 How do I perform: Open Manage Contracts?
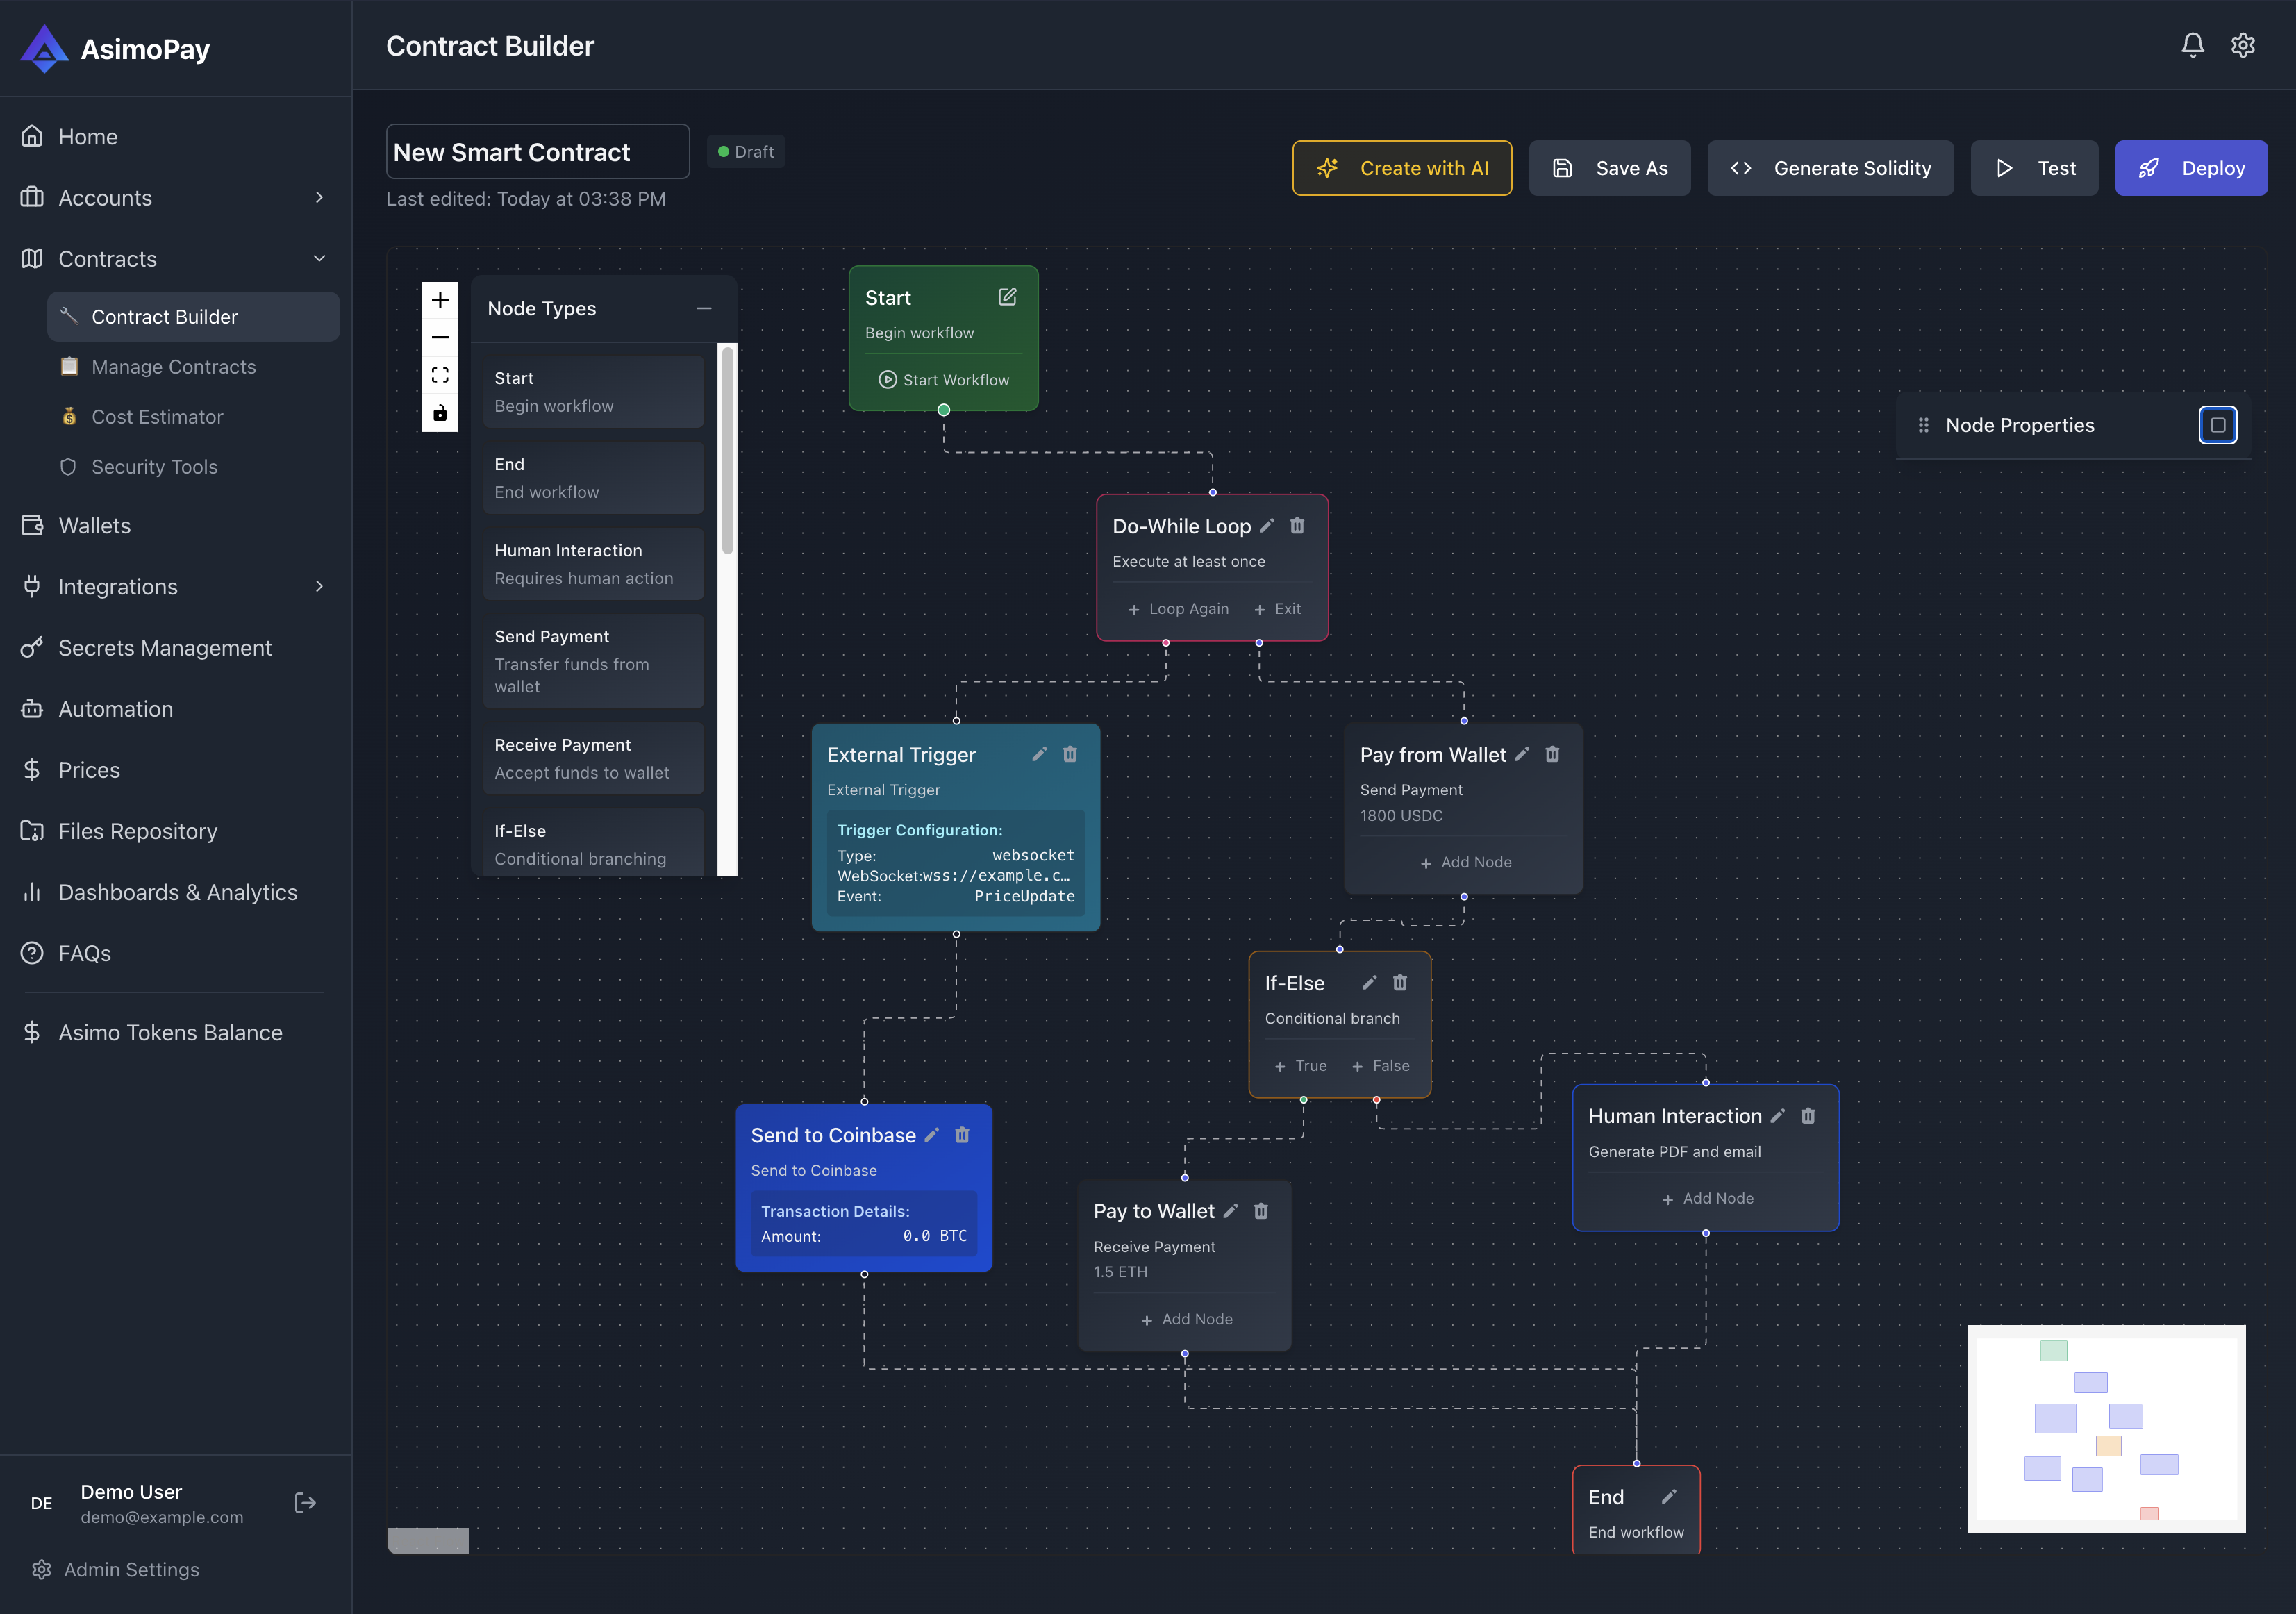tap(173, 367)
